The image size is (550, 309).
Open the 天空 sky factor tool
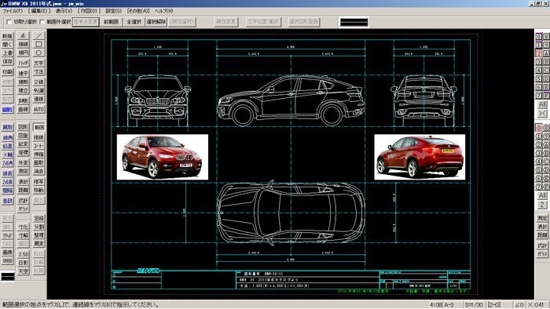(x=23, y=271)
